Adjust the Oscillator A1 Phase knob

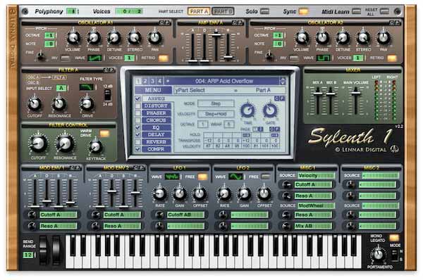(94, 38)
